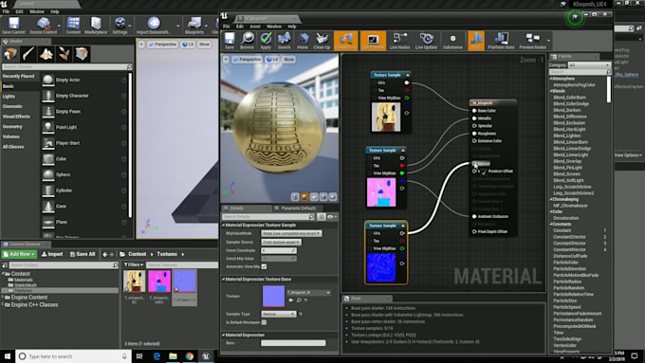Click the Add New button
The image size is (645, 363).
coord(19,254)
